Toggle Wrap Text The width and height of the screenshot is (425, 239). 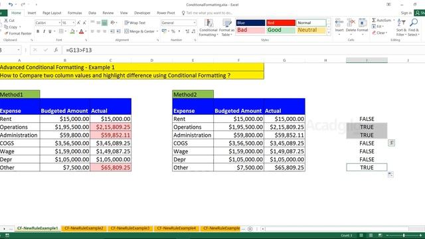click(135, 23)
